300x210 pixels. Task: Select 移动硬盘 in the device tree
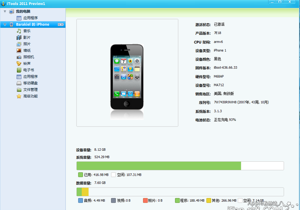click(31, 83)
